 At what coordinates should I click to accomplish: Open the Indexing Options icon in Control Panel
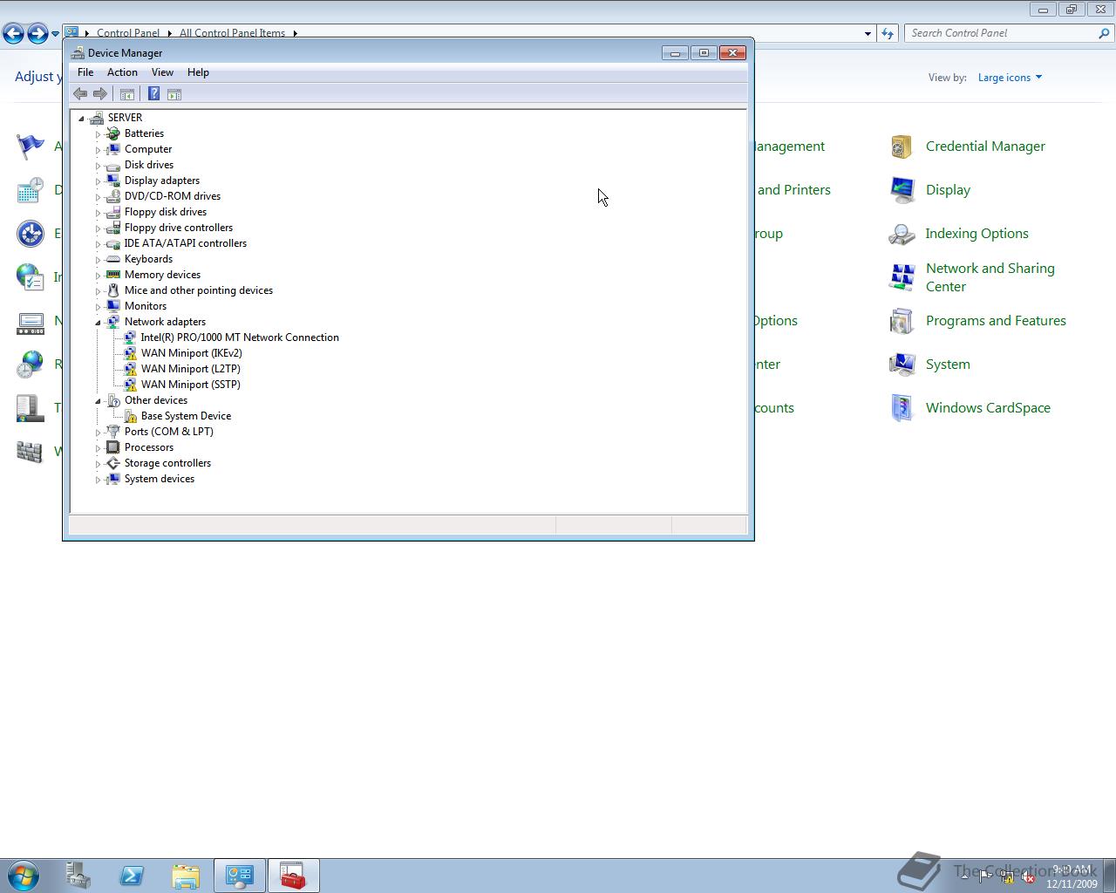902,234
